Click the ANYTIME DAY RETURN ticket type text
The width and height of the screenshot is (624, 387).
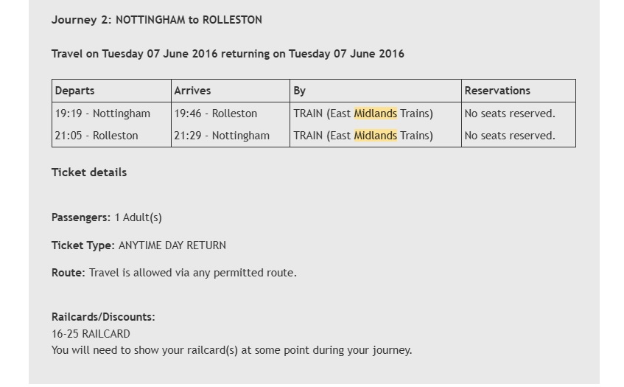(172, 245)
